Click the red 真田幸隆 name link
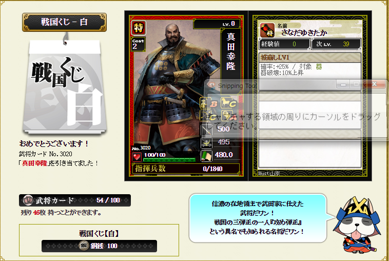The height and width of the screenshot is (261, 389). pos(34,163)
